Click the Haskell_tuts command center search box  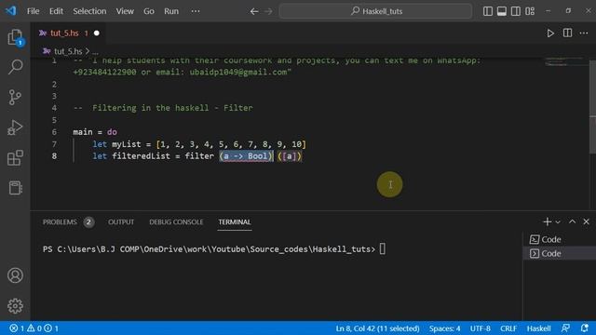pyautogui.click(x=375, y=11)
